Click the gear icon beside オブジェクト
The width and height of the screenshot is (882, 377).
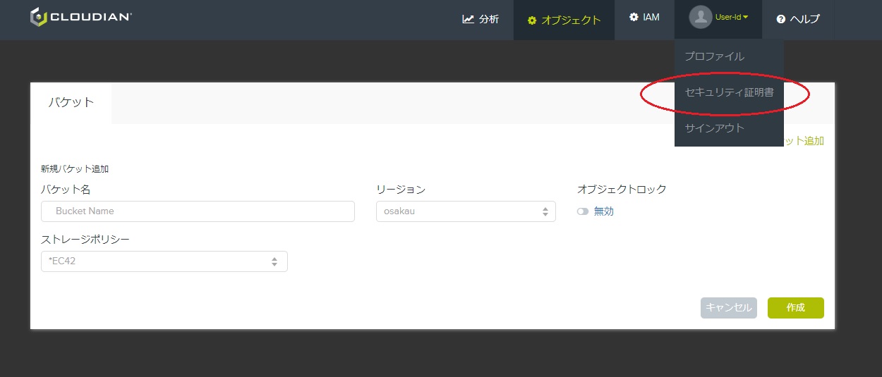pyautogui.click(x=532, y=20)
